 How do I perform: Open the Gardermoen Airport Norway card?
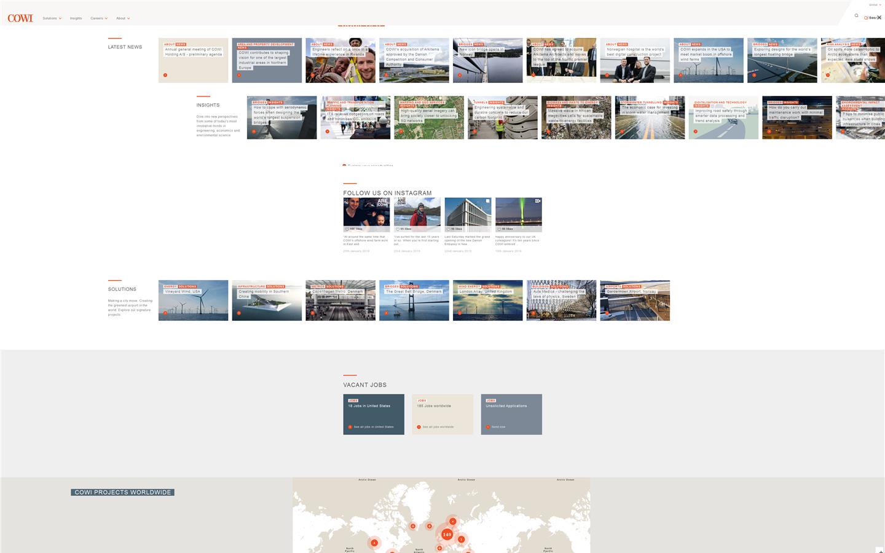tap(635, 300)
